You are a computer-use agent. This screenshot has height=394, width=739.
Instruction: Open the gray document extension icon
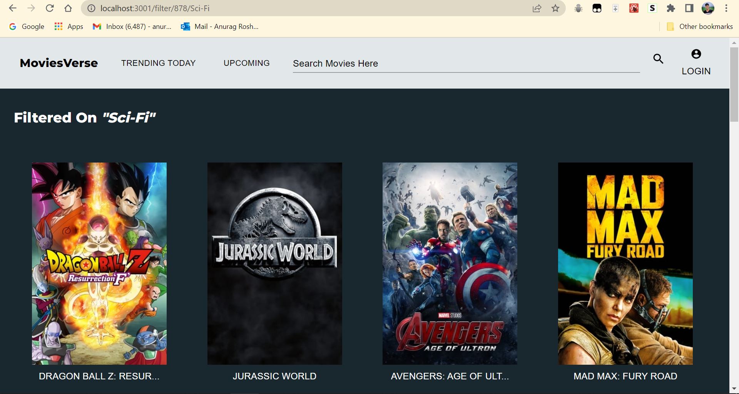(615, 8)
